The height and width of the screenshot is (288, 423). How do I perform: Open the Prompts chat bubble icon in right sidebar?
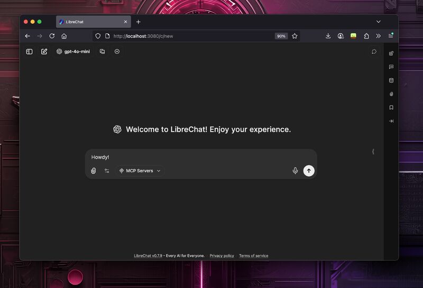point(391,67)
